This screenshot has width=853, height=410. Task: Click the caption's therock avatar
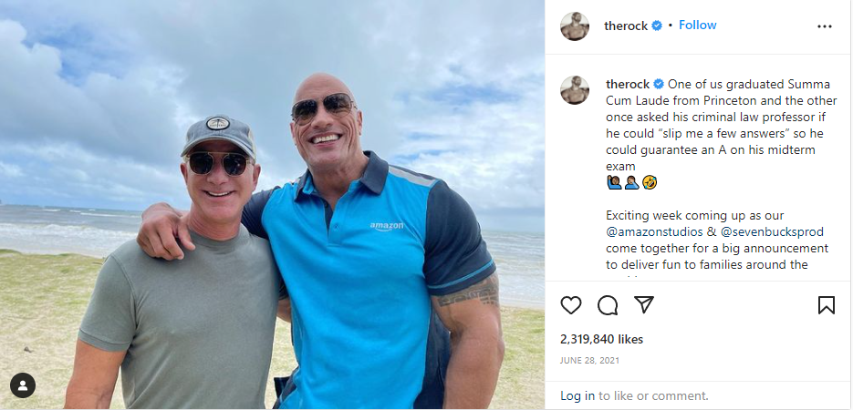click(575, 89)
